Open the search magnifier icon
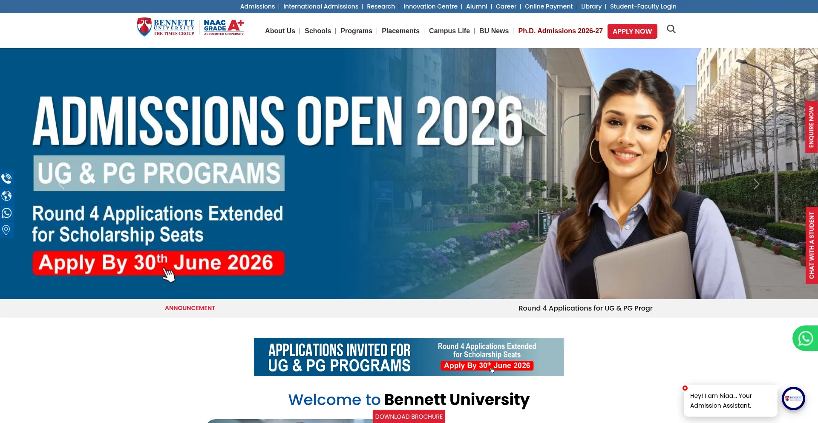The image size is (818, 423). click(x=671, y=29)
